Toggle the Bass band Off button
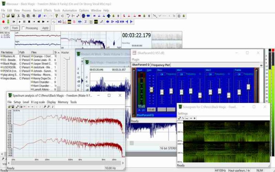 click(161, 74)
